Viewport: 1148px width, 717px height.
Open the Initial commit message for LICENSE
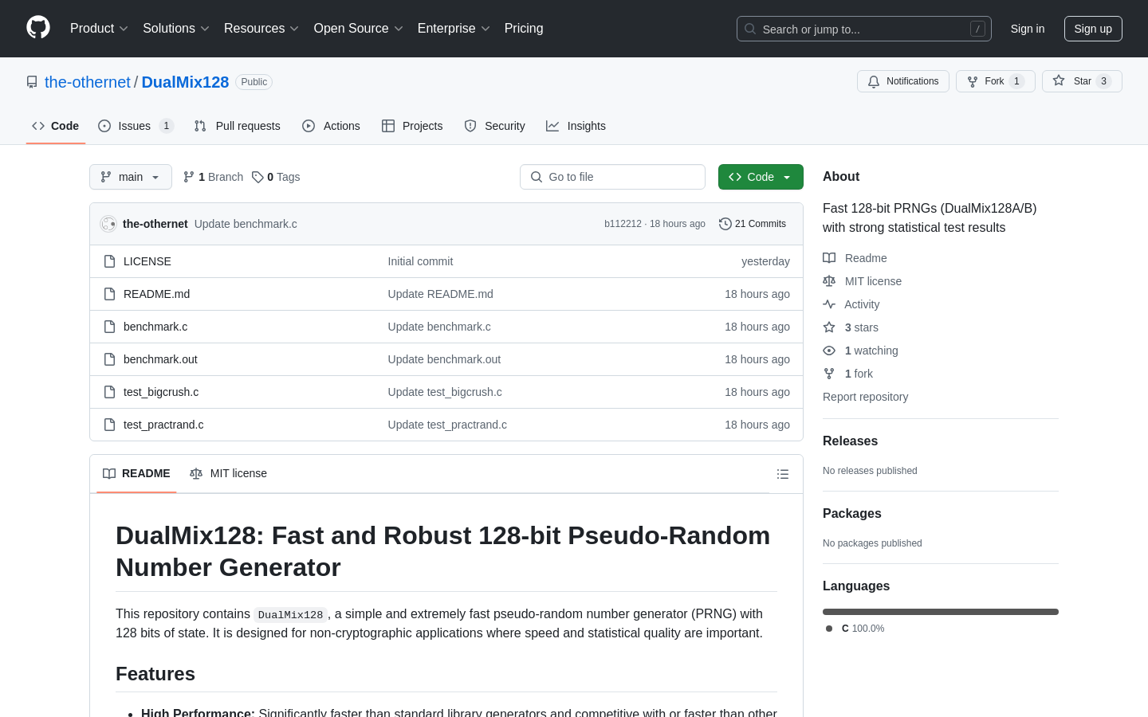[x=420, y=261]
